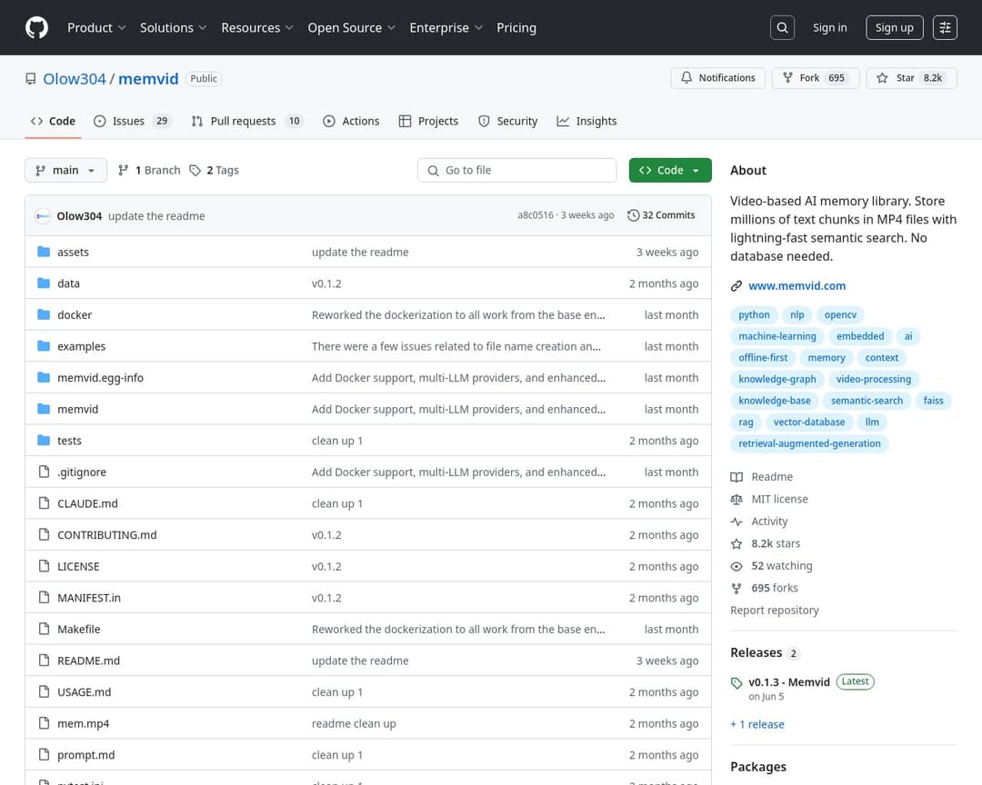Screen dimensions: 982x785
Task: Click the MIT license scale icon
Action: (x=736, y=499)
